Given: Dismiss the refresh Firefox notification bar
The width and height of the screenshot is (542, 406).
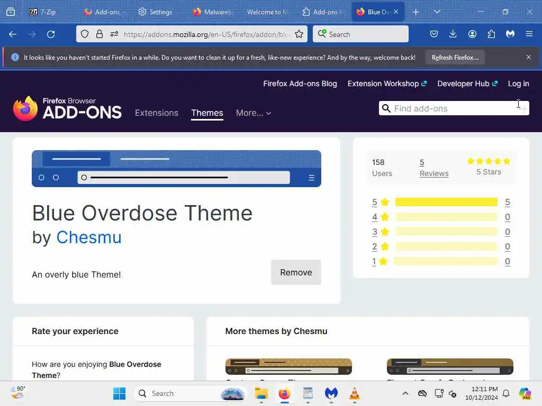Looking at the screenshot, I should point(529,57).
